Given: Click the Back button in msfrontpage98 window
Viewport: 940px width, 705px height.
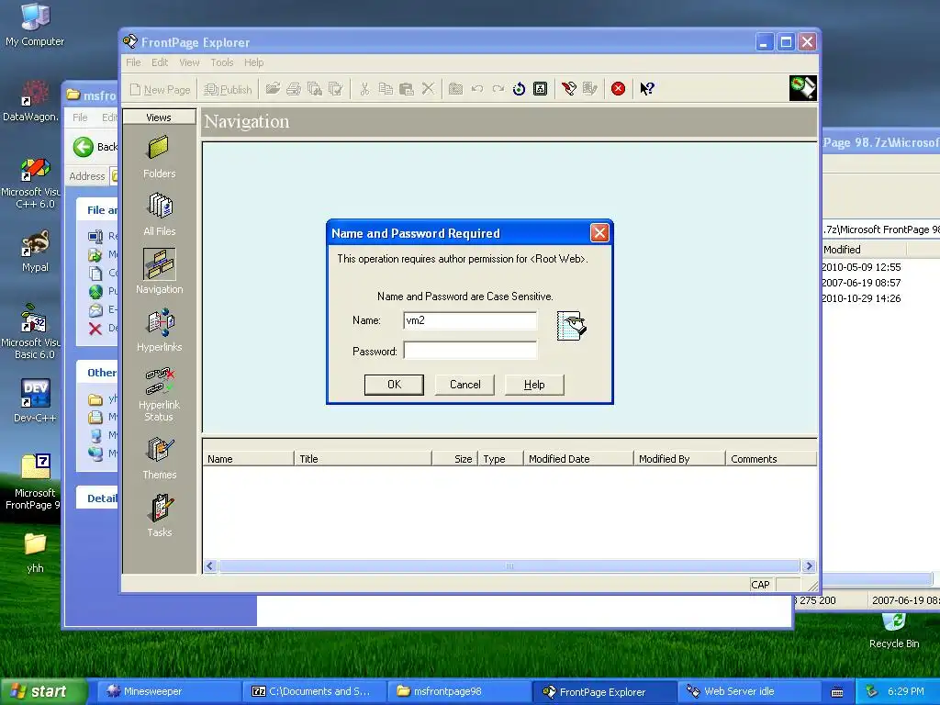Looking at the screenshot, I should (95, 147).
